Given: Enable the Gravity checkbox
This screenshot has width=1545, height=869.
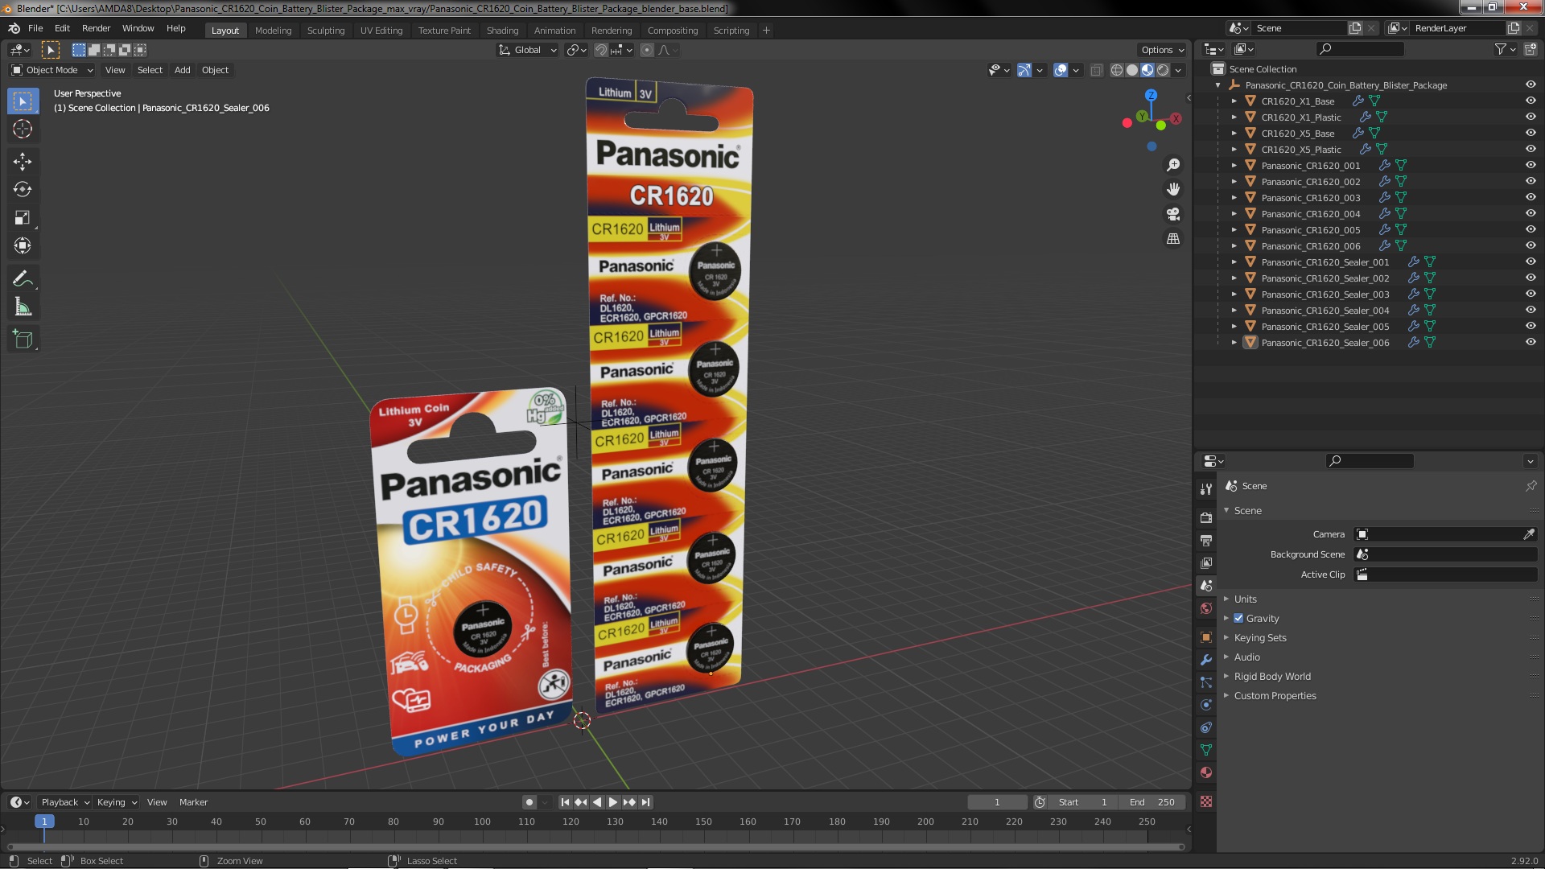Looking at the screenshot, I should (1238, 618).
